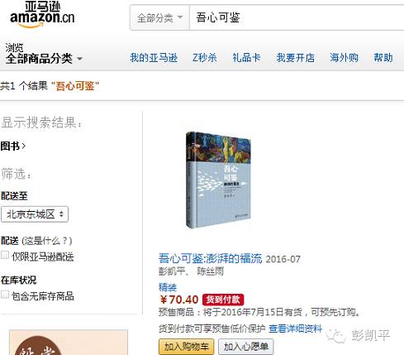404x355 pixels.
Task: Enable the 包含无库存商品 checkbox
Action: (5, 295)
